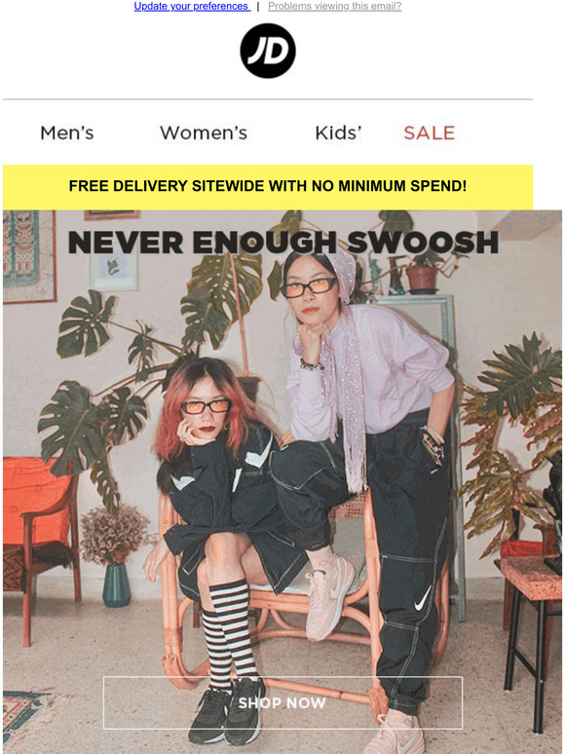Viewport: 565px width, 754px height.
Task: Open the red SALE menu item
Action: (429, 132)
